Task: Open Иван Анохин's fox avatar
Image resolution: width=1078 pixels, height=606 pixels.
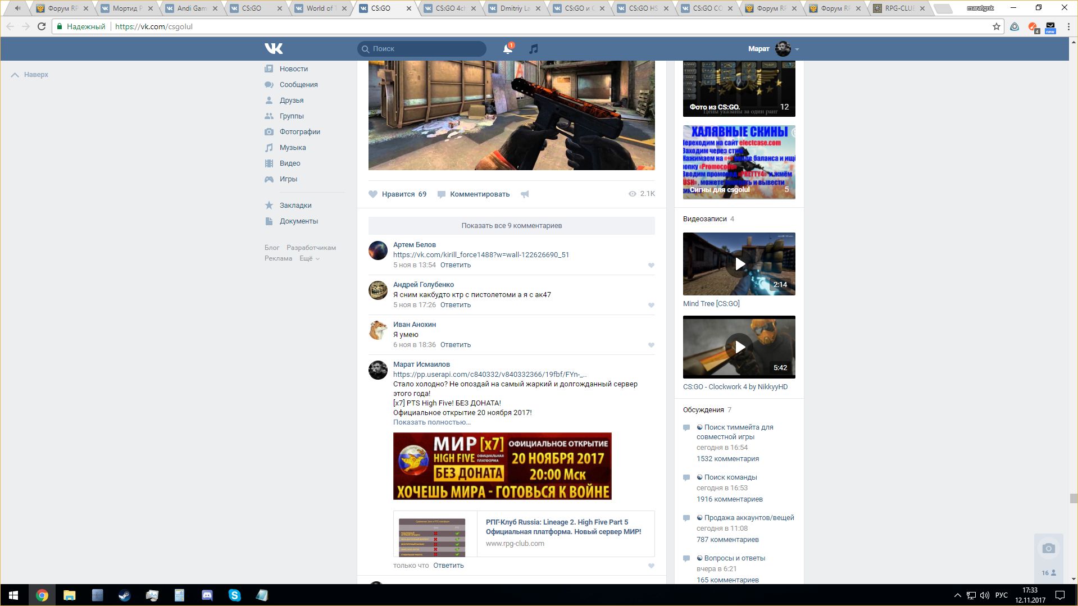Action: click(377, 330)
